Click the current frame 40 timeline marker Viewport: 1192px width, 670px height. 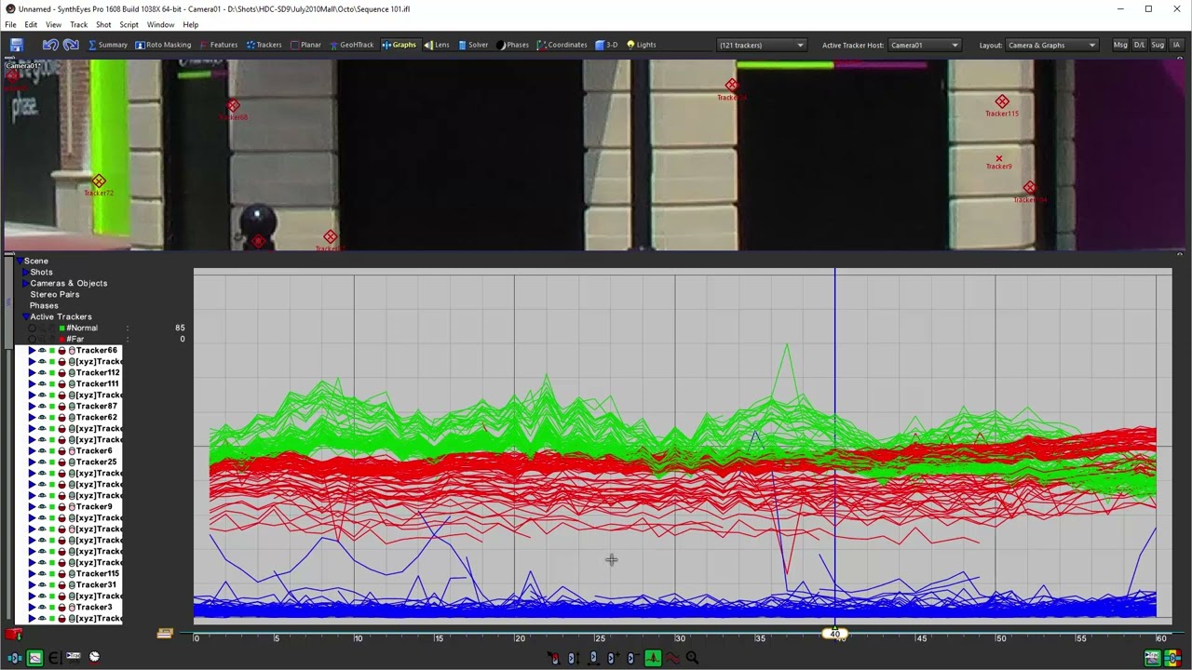point(834,634)
